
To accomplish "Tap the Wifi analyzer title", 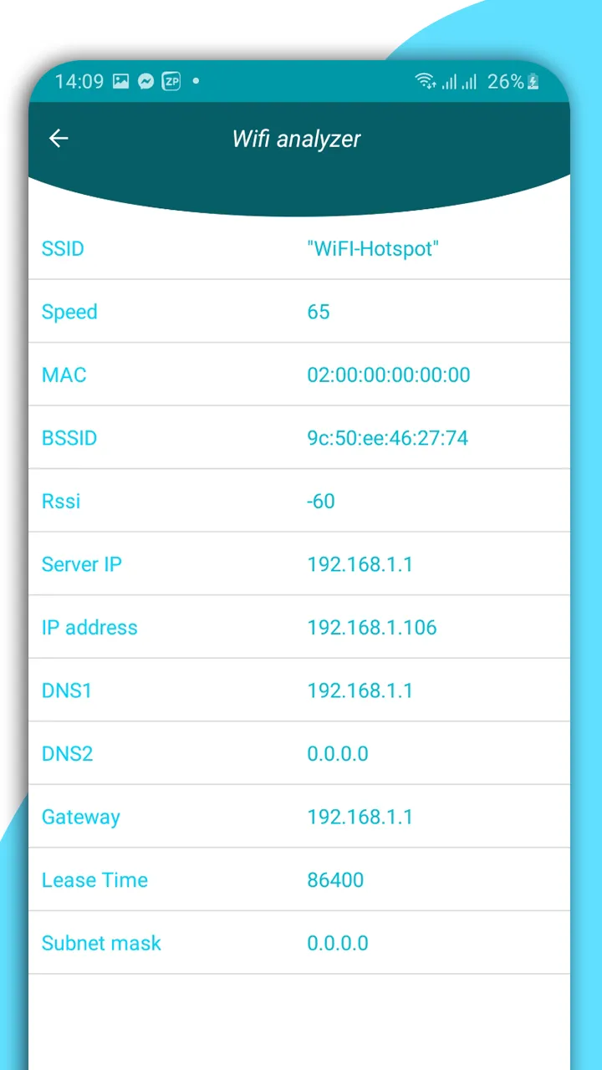I will 296,139.
